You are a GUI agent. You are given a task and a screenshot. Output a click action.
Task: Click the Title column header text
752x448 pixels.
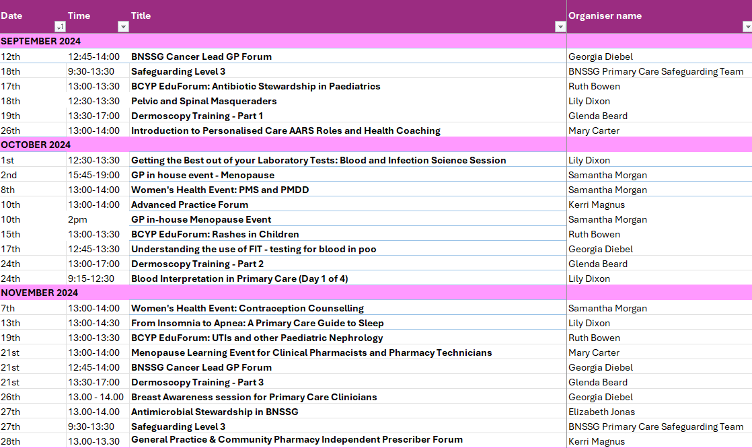click(141, 15)
